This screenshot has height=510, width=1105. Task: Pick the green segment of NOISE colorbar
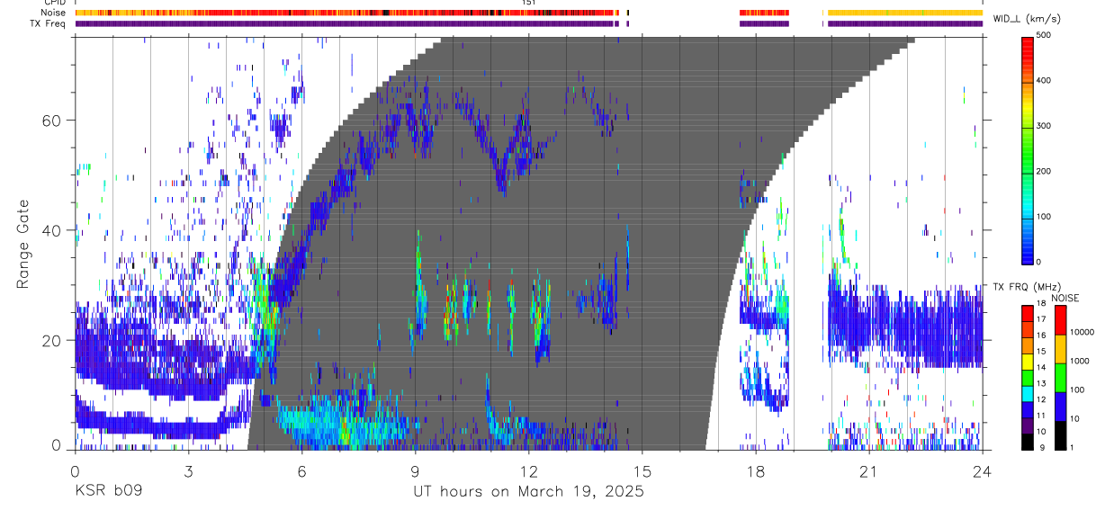coord(1060,378)
